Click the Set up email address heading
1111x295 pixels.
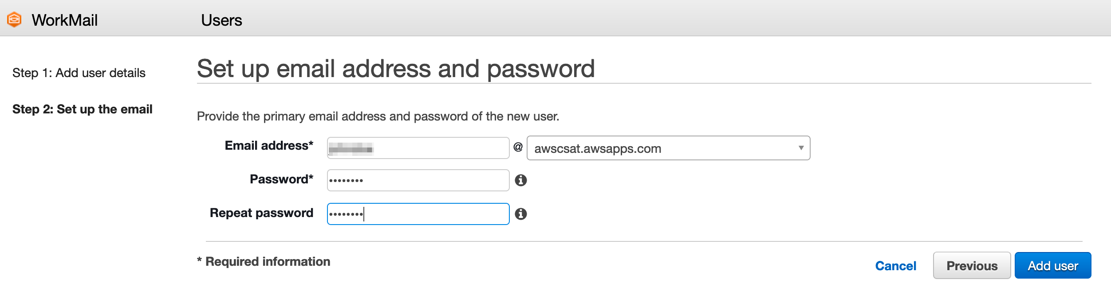396,69
